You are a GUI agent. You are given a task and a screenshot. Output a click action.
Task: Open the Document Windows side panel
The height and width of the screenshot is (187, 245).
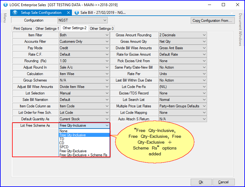point(240,30)
